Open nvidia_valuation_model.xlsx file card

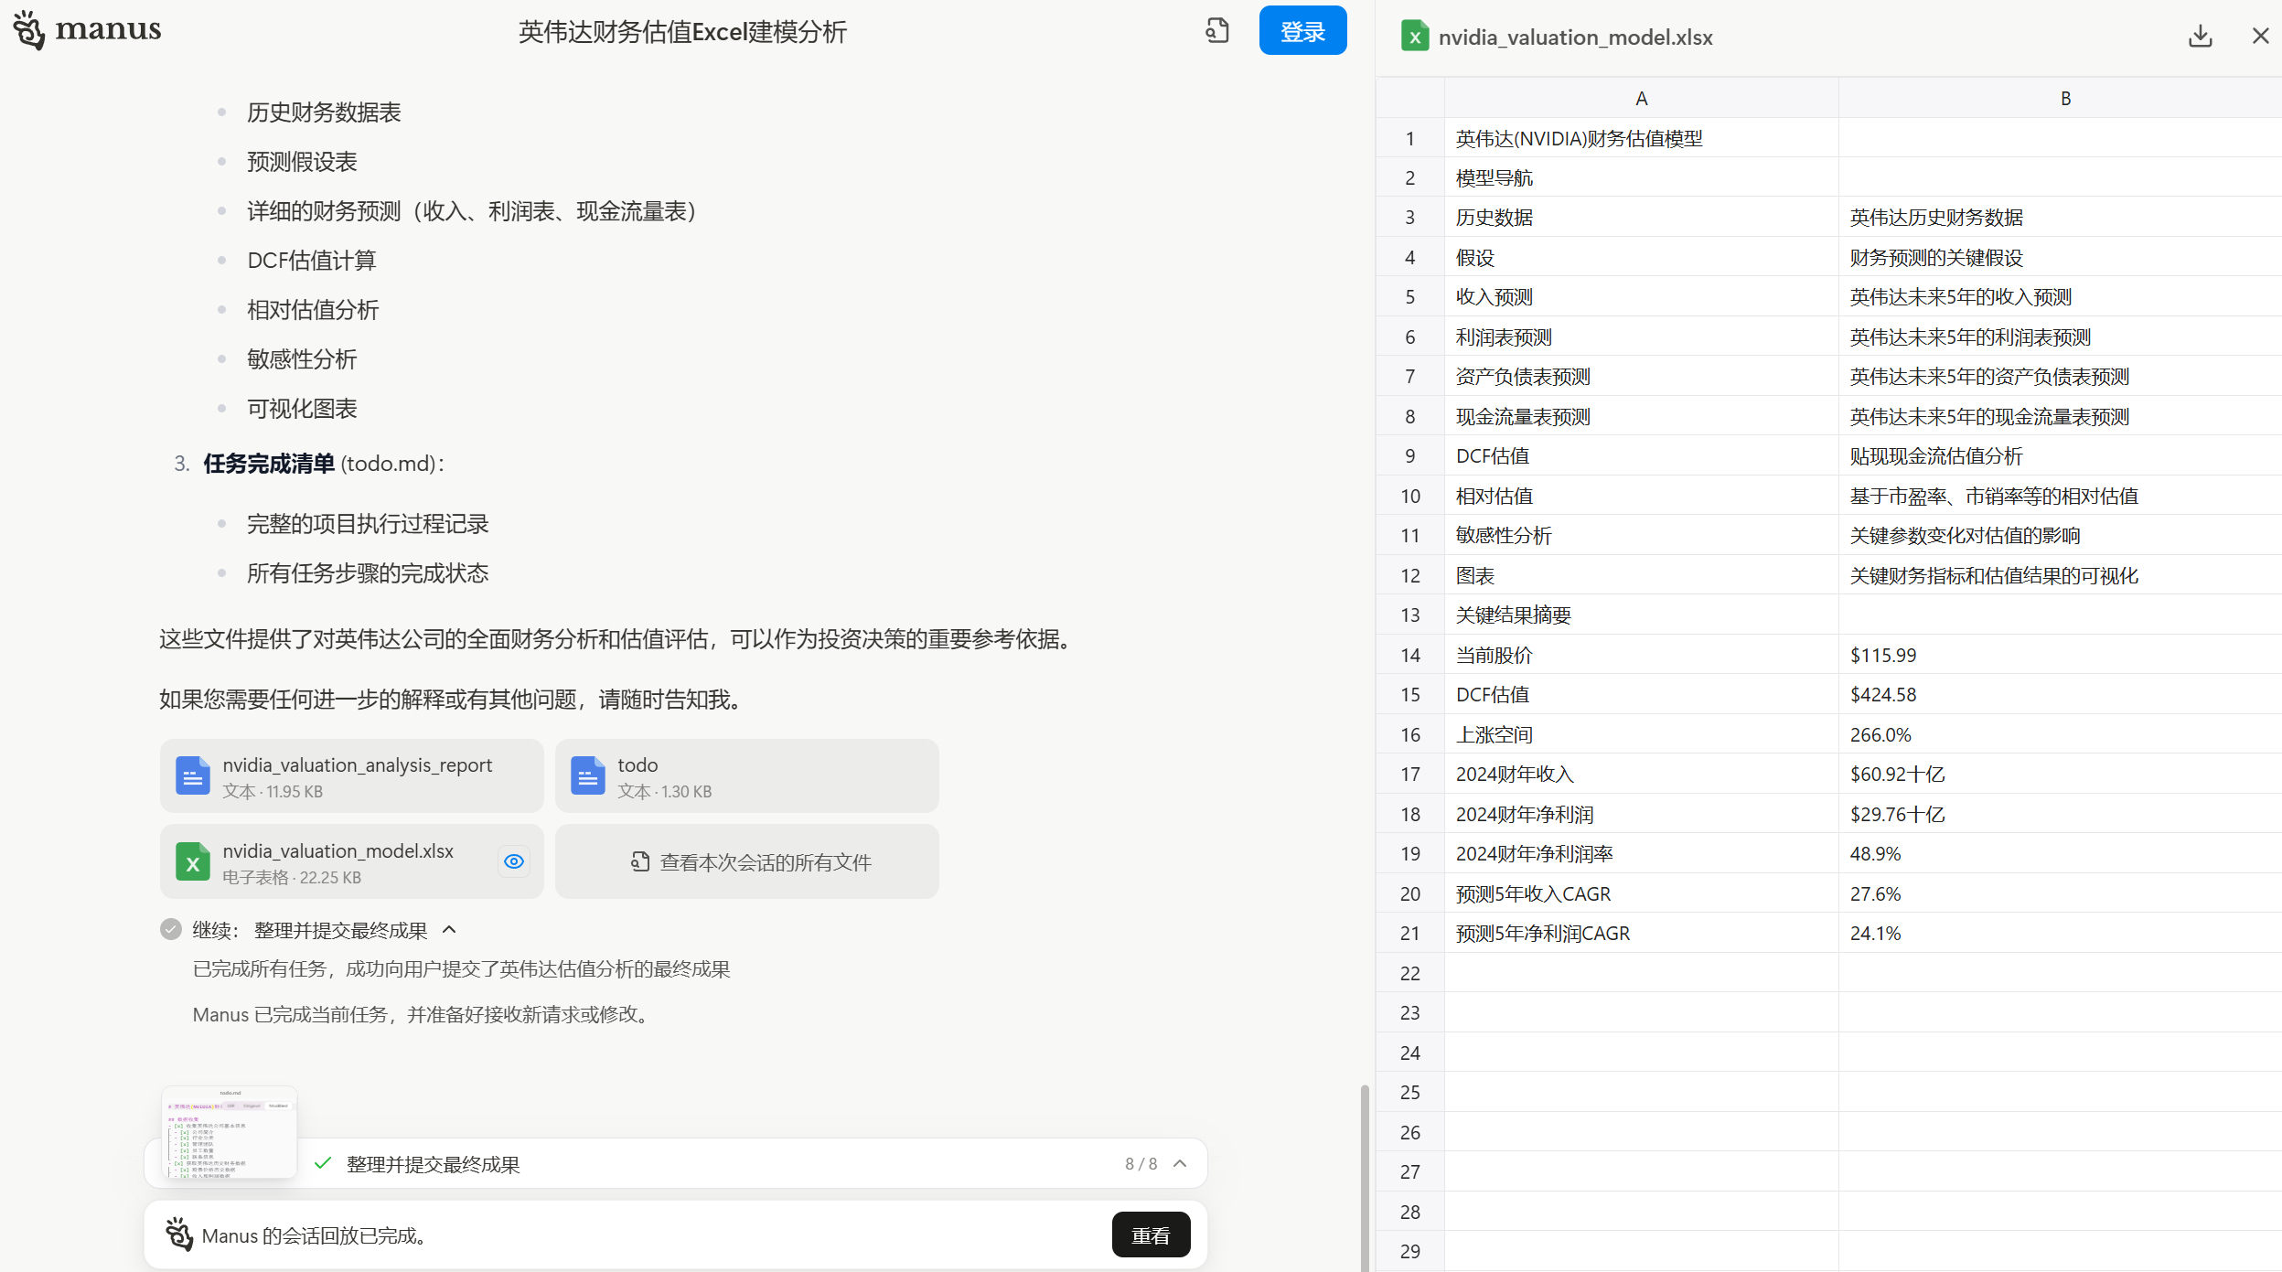tap(351, 862)
